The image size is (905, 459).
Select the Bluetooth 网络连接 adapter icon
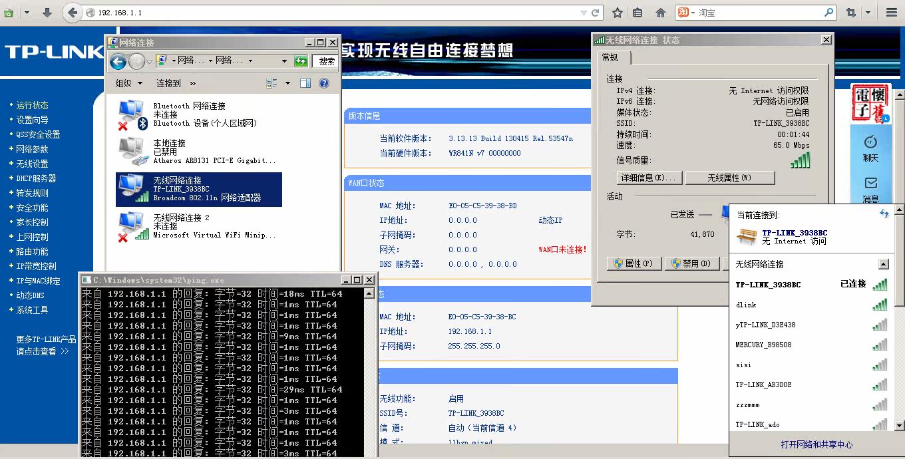pos(132,114)
